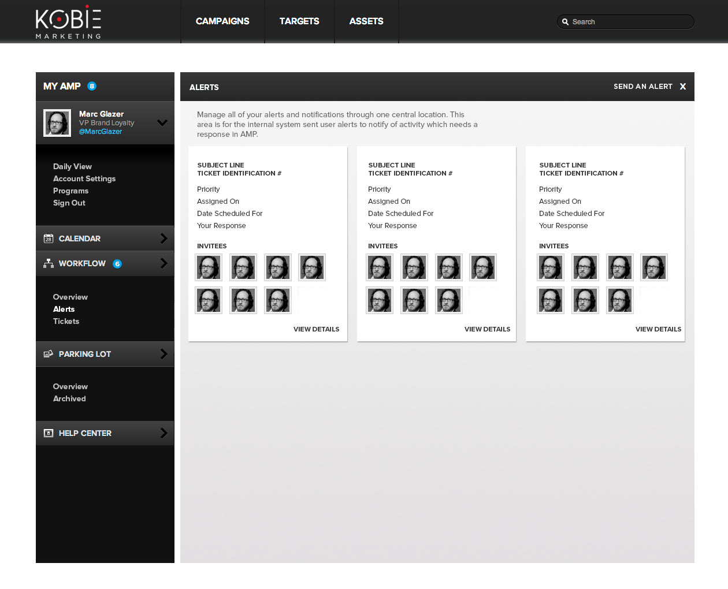Click Marc Glazer's profile photo
This screenshot has height=589, width=728.
(57, 123)
